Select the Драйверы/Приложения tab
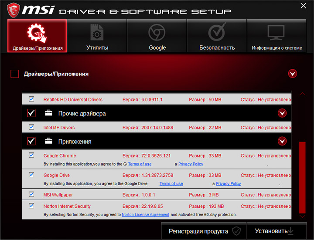 37,36
